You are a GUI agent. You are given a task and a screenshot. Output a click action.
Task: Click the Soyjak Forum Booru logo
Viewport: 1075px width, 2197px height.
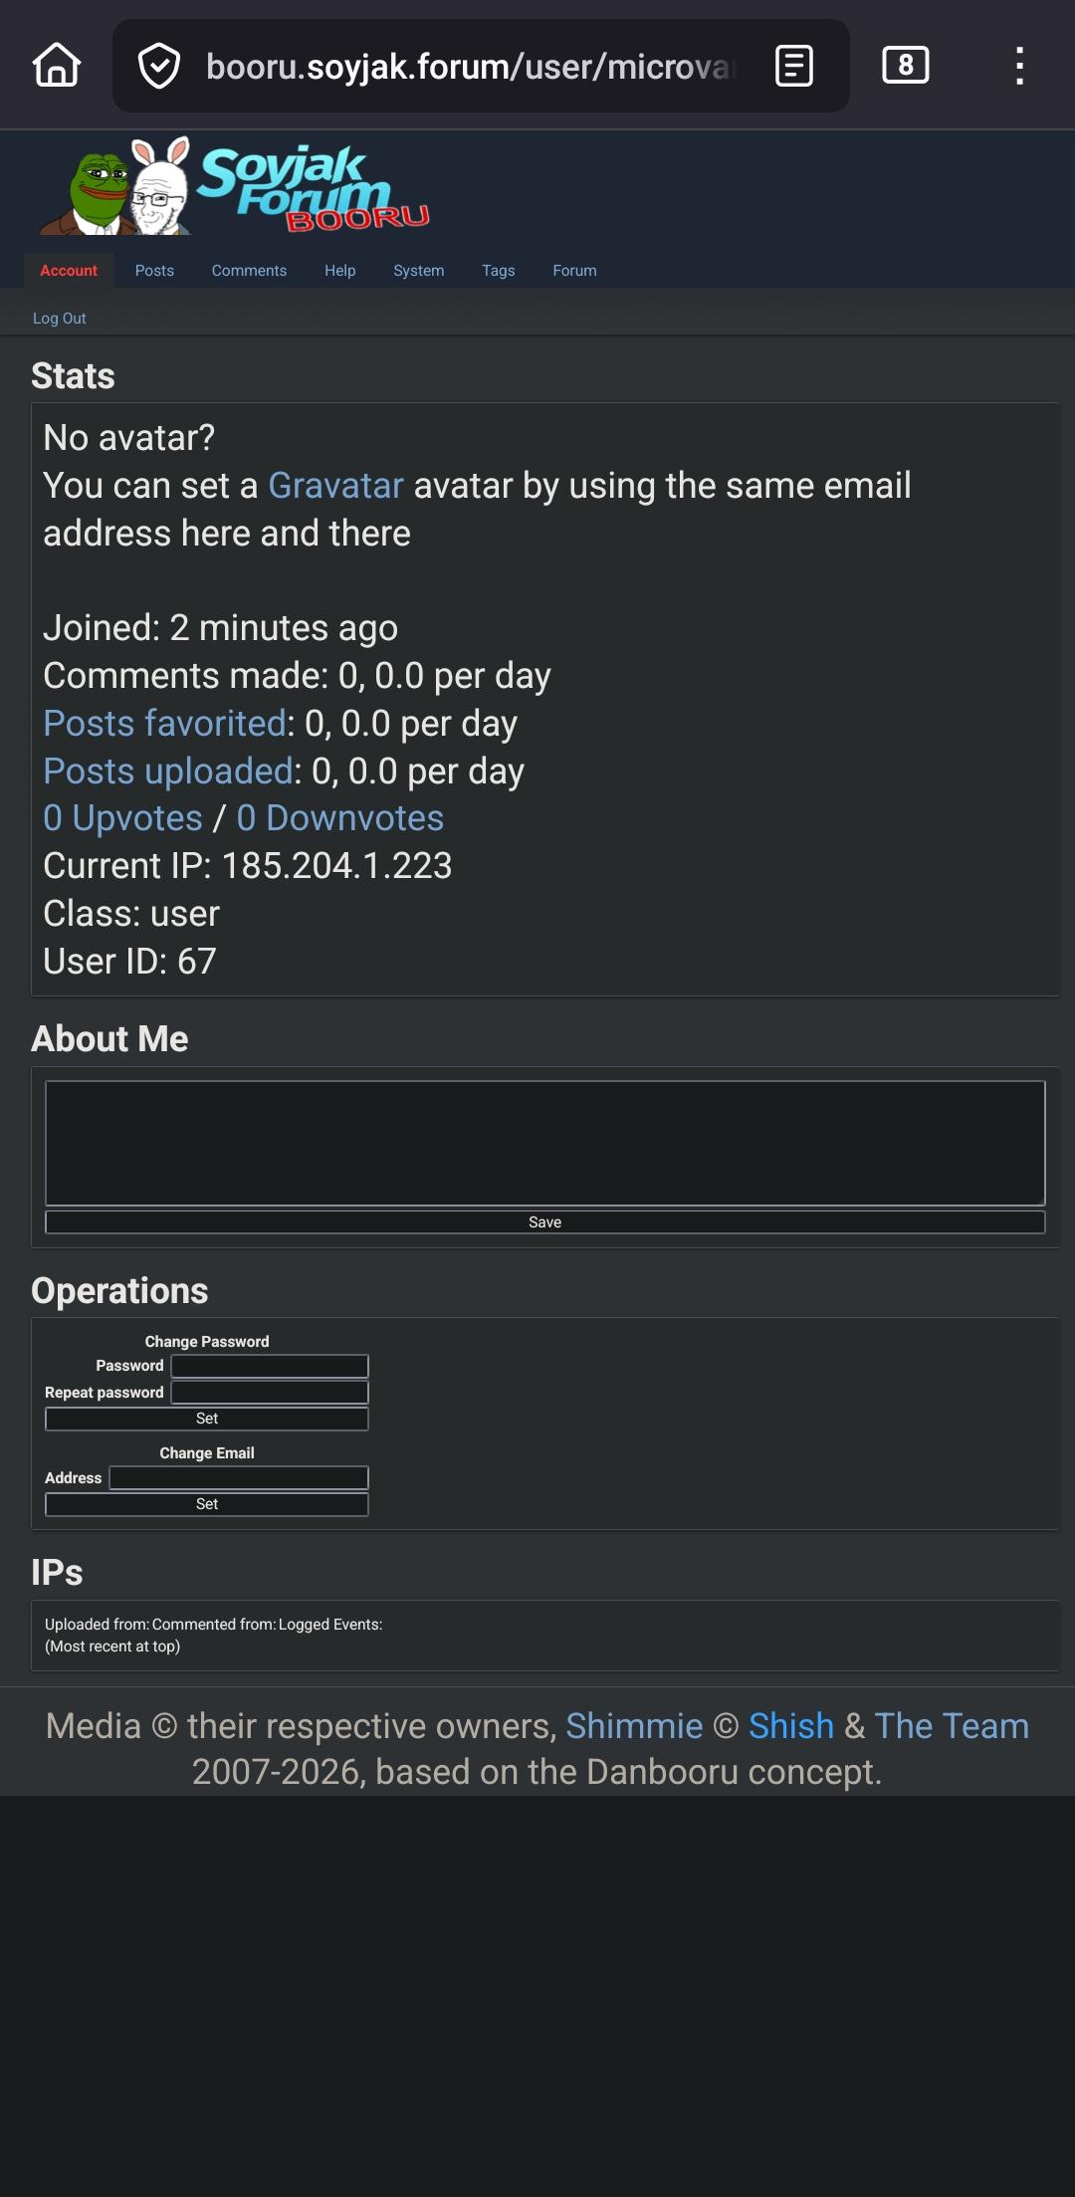[235, 189]
